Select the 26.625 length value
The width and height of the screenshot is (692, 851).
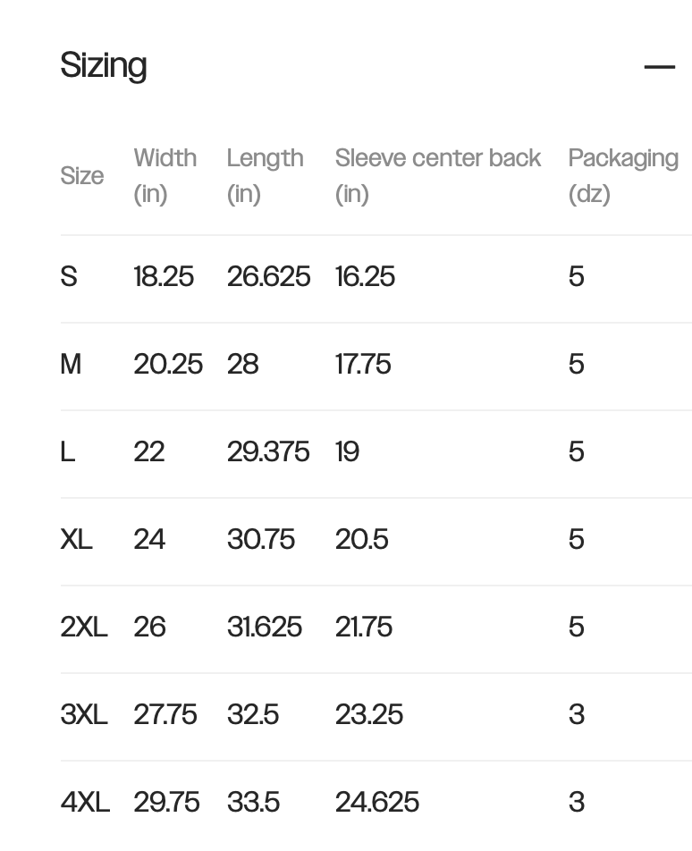point(268,277)
